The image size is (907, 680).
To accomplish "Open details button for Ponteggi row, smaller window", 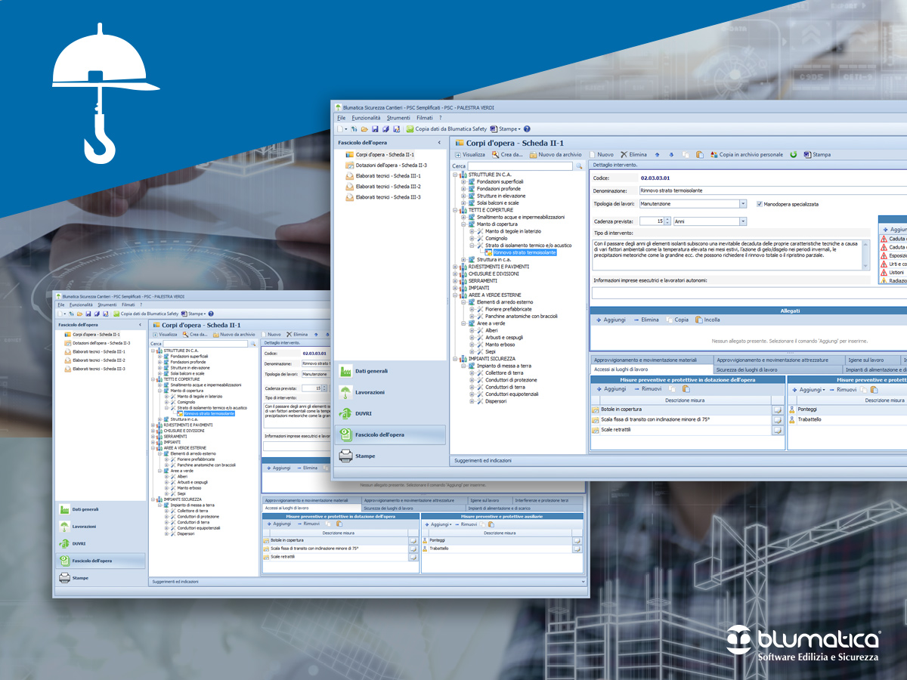I will pos(577,541).
